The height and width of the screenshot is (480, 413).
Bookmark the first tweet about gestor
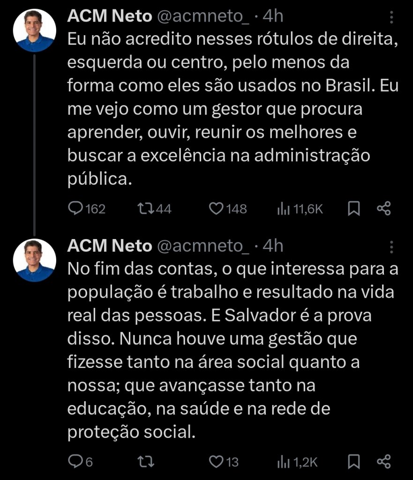tap(353, 208)
